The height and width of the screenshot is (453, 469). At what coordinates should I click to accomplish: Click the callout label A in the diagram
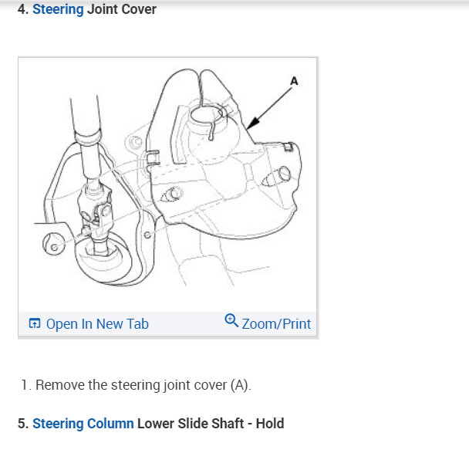click(x=294, y=81)
